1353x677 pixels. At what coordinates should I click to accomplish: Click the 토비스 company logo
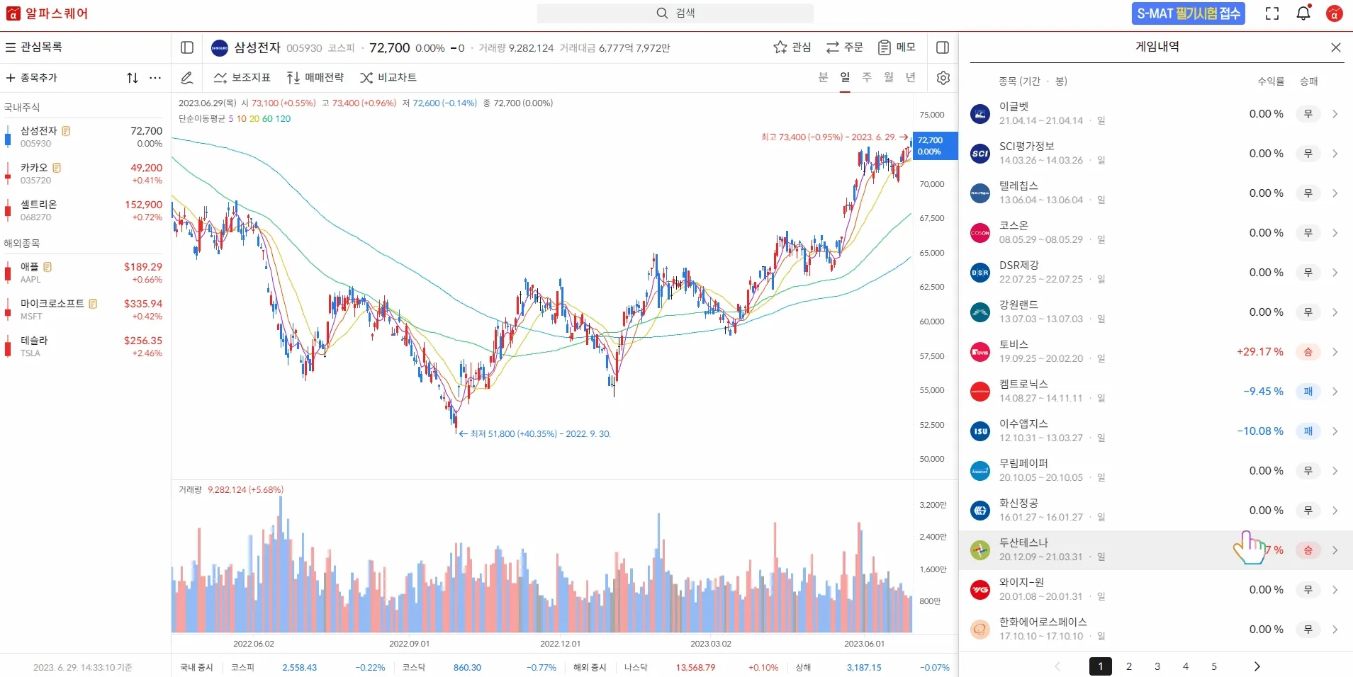[x=980, y=352]
